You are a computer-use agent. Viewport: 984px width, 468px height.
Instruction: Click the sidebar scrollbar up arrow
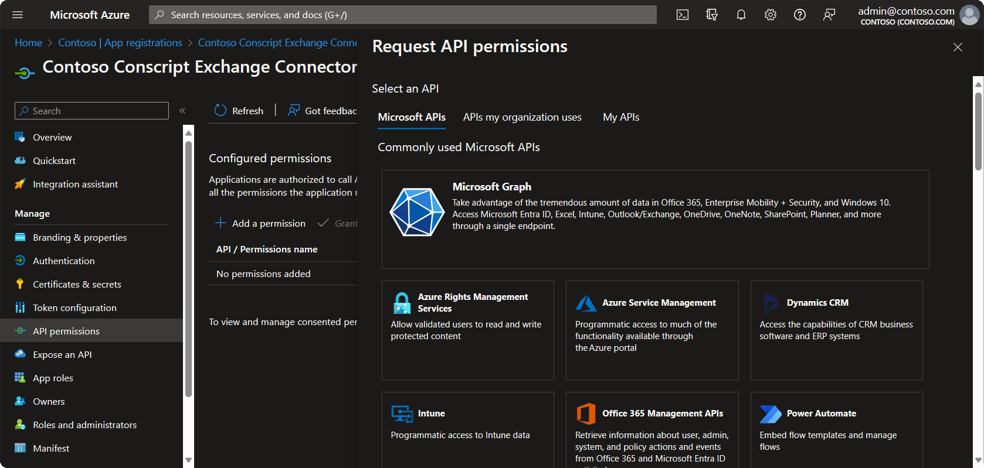pyautogui.click(x=188, y=133)
